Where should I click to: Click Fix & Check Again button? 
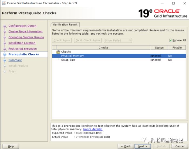pyautogui.click(x=88, y=40)
